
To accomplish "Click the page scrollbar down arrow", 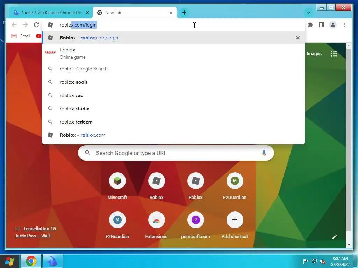I will pyautogui.click(x=349, y=245).
